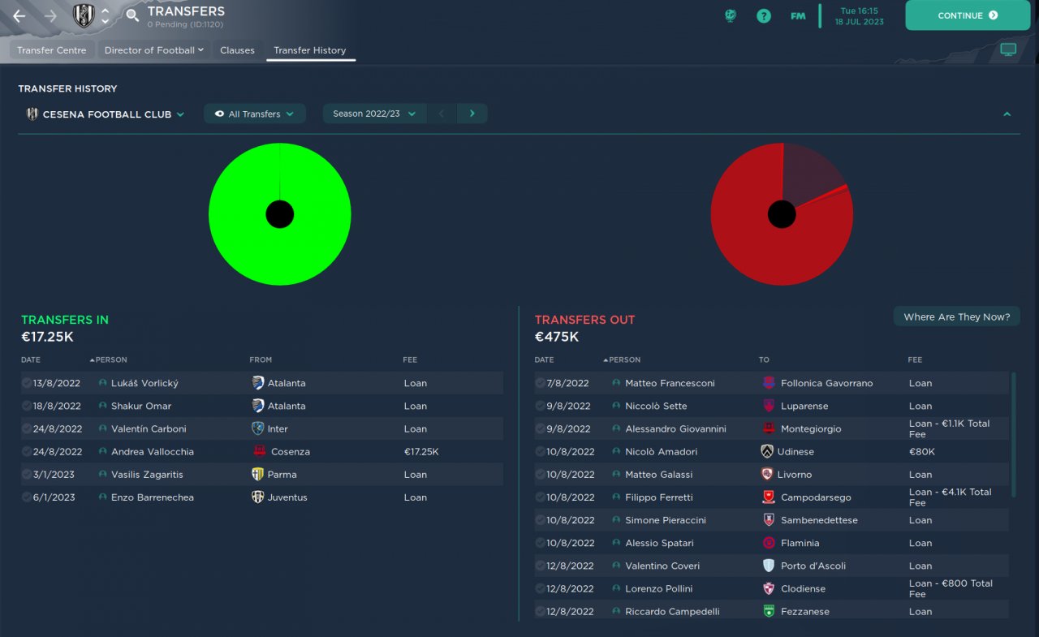
Task: Open the help question mark icon
Action: [x=764, y=15]
